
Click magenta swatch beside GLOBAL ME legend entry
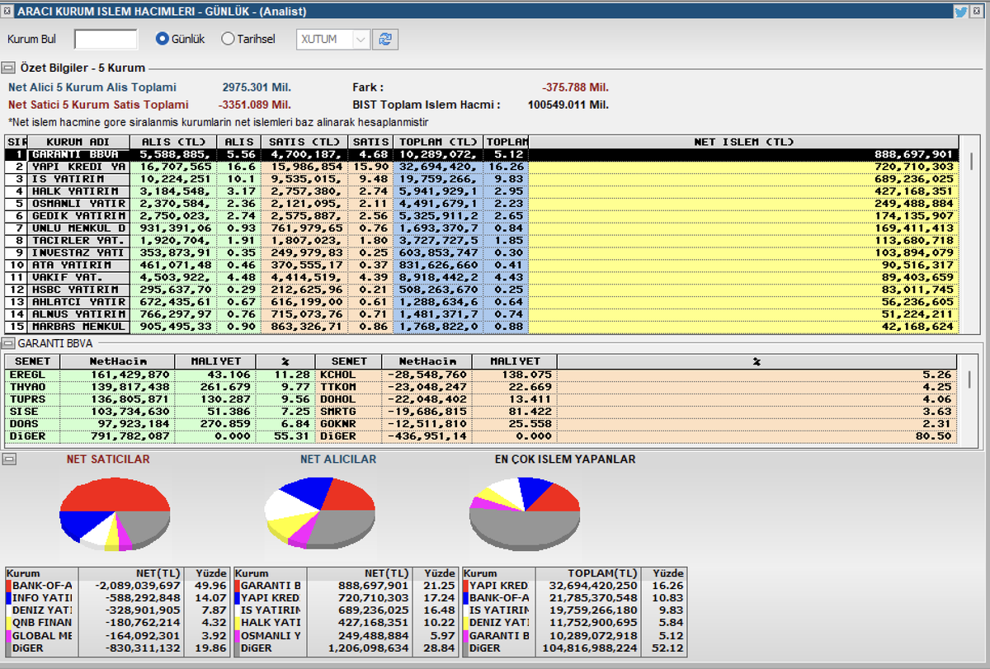9,637
